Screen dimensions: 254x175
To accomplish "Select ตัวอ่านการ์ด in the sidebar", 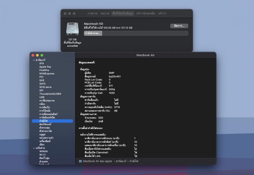I will [x=45, y=131].
